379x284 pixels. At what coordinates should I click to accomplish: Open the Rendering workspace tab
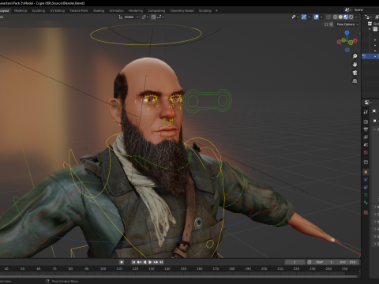click(x=136, y=11)
